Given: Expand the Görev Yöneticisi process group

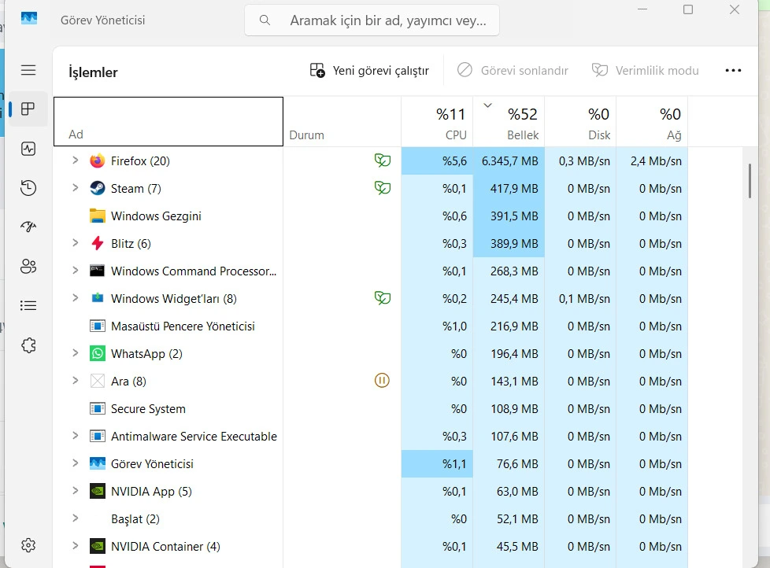Looking at the screenshot, I should click(x=75, y=463).
